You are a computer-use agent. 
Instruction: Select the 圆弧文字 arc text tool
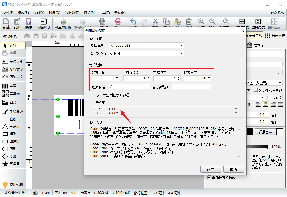point(13,77)
